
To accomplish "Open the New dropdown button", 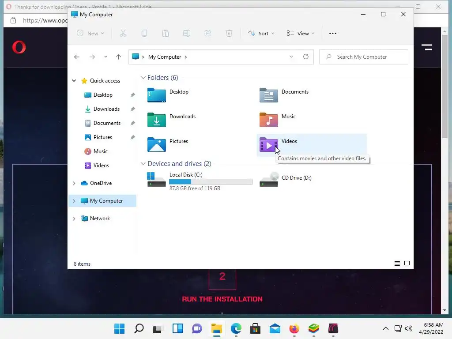I will pos(90,34).
